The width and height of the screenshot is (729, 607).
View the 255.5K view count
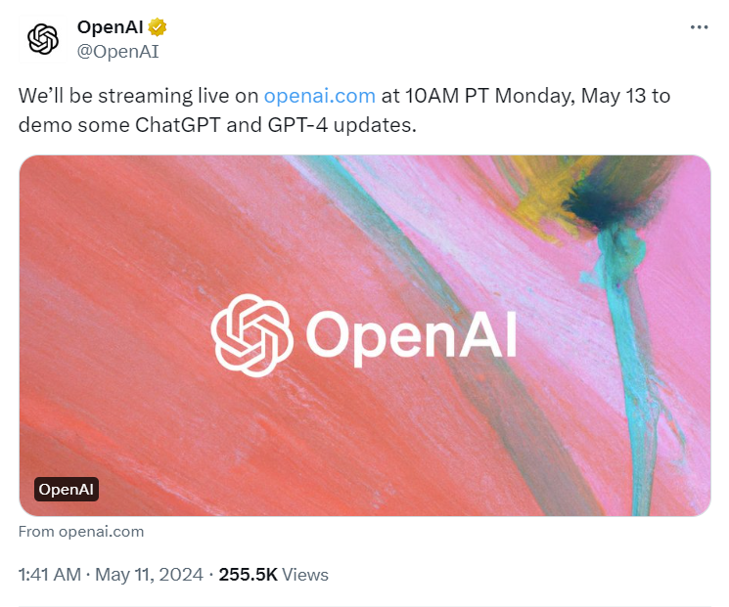pos(248,575)
